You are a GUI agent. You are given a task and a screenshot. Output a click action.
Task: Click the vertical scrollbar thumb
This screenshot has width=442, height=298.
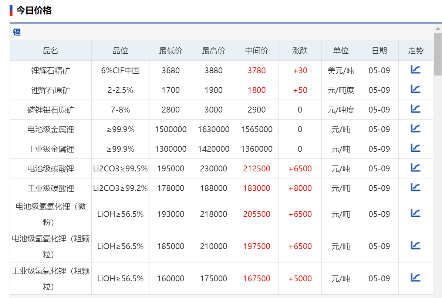pyautogui.click(x=438, y=54)
